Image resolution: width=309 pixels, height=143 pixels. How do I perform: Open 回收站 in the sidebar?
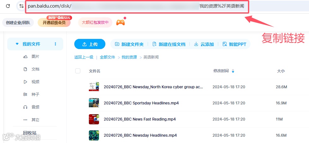click(x=30, y=133)
